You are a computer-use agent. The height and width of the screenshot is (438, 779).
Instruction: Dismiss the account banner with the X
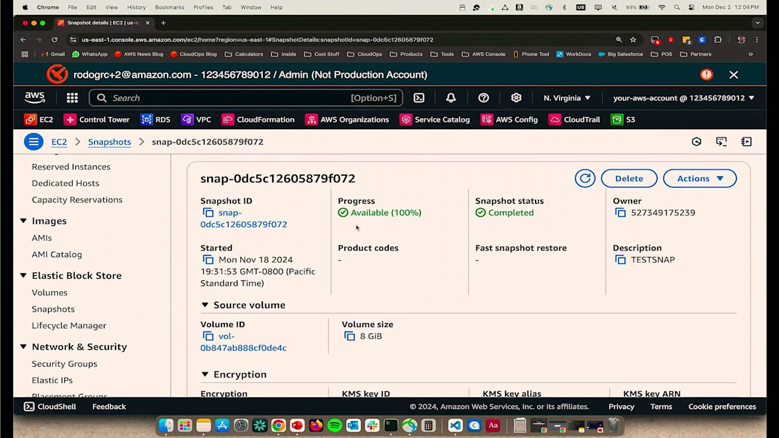pyautogui.click(x=734, y=75)
